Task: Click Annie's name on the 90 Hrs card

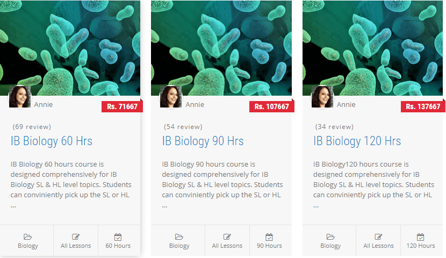Action: click(195, 105)
